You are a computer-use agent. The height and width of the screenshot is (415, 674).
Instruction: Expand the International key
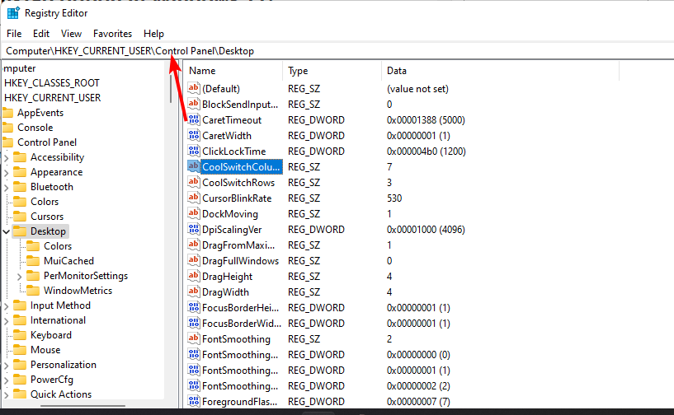tap(6, 321)
